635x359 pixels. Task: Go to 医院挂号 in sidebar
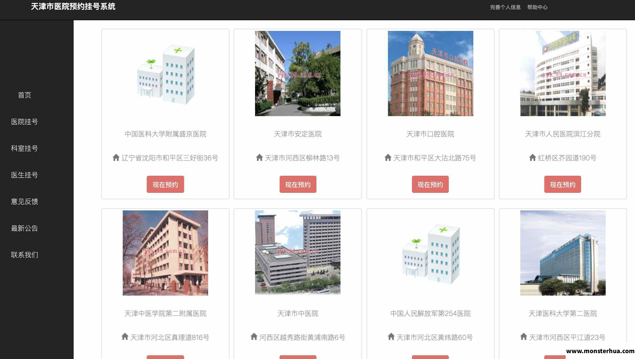coord(25,122)
